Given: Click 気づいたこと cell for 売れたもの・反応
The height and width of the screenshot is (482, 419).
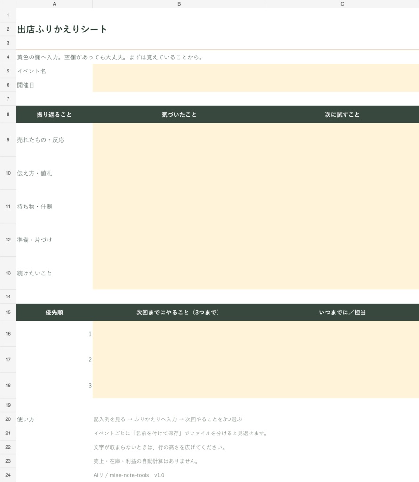Looking at the screenshot, I should coord(179,140).
